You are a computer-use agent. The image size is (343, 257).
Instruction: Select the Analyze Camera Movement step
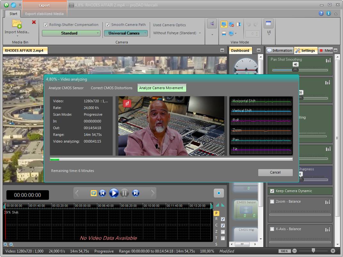162,88
